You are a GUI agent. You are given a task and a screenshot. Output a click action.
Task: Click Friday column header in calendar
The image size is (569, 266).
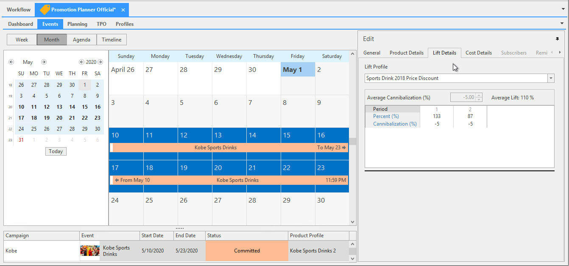tap(298, 56)
